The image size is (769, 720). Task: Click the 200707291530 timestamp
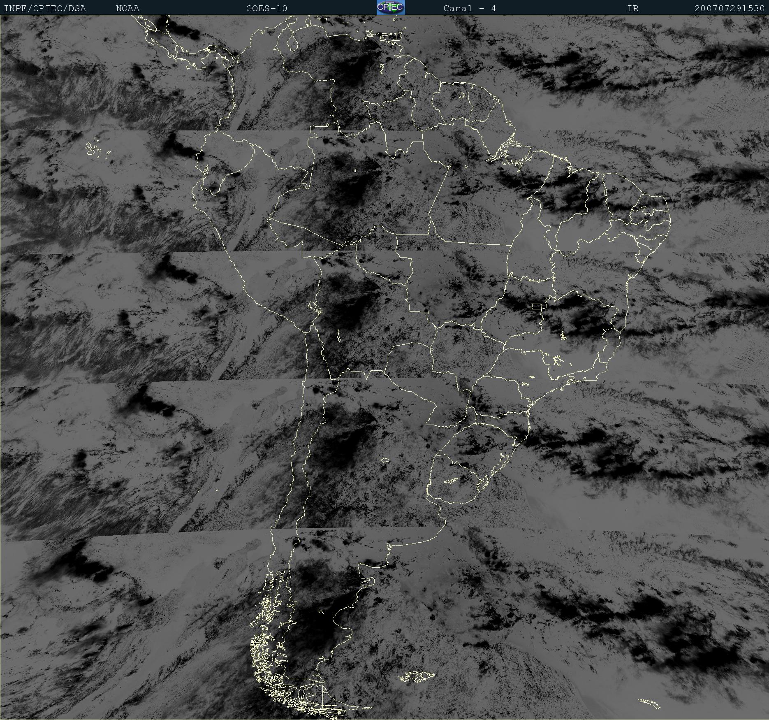(x=730, y=8)
